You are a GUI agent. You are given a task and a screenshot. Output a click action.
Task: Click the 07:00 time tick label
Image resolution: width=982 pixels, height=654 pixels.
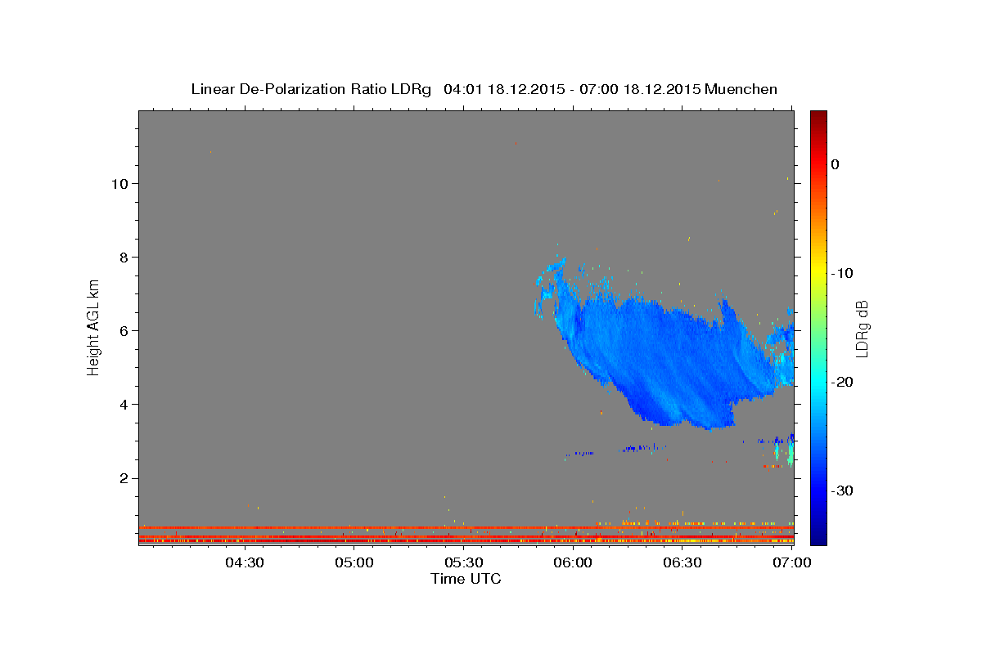click(x=792, y=563)
